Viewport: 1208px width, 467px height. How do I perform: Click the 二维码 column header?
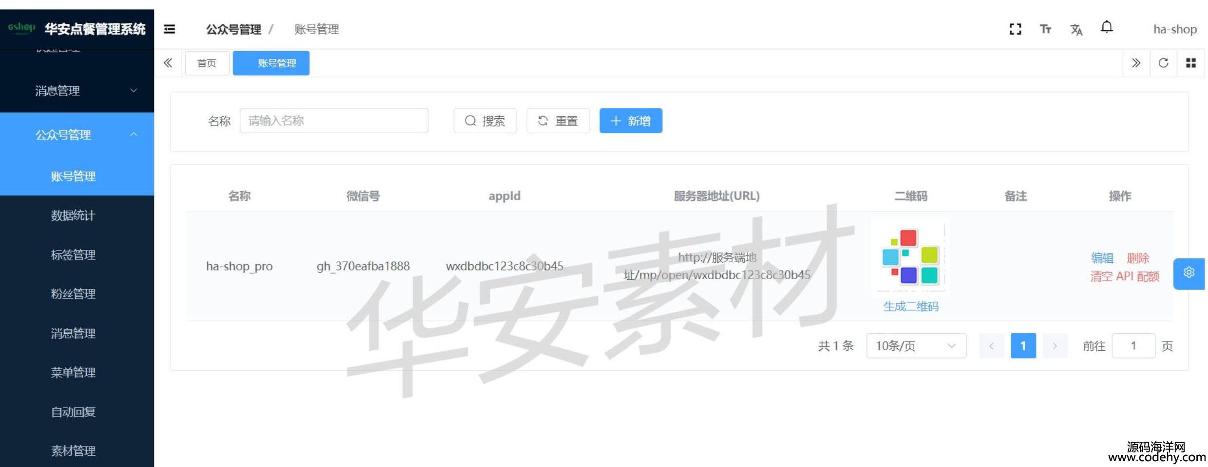pyautogui.click(x=911, y=196)
